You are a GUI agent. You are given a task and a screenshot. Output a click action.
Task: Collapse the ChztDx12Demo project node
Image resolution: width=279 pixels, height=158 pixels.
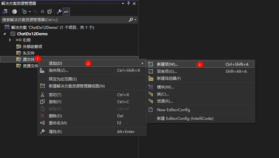5,34
